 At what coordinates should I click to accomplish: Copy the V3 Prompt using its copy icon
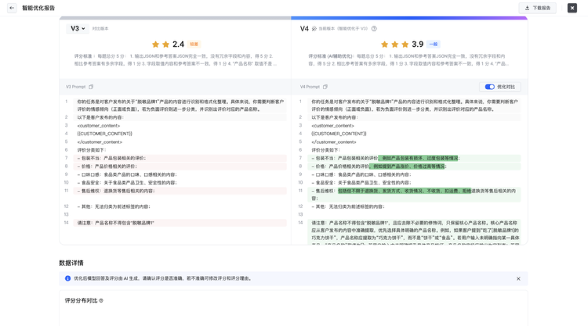[91, 87]
